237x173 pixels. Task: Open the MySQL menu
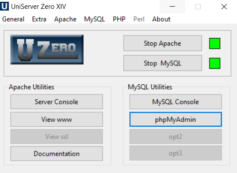[x=94, y=19]
